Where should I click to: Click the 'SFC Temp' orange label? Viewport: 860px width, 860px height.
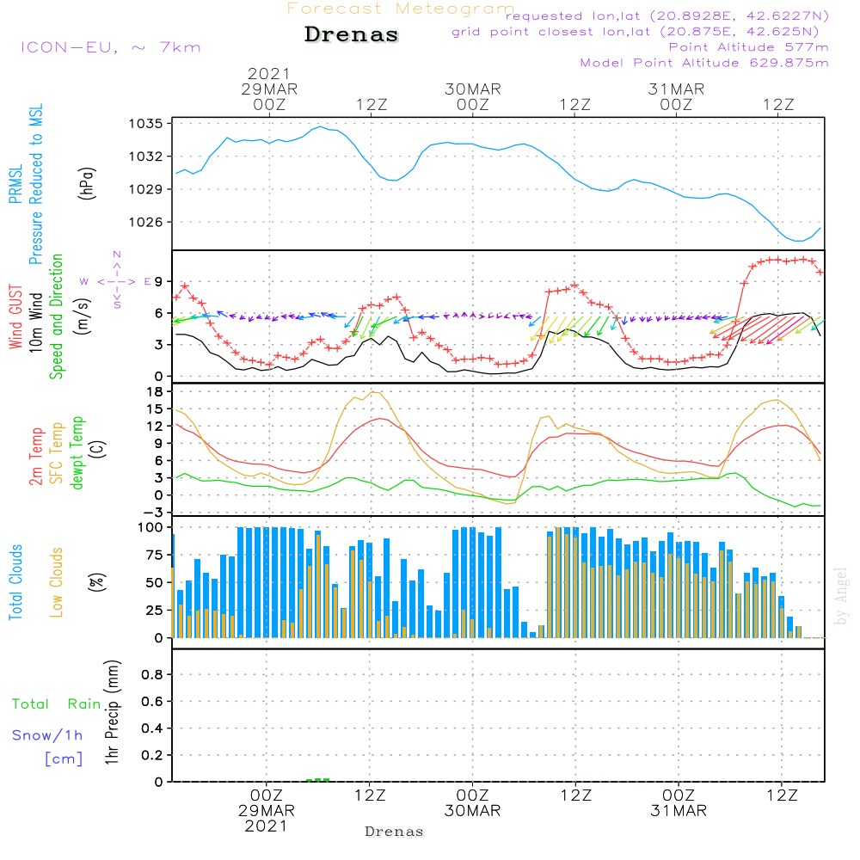click(x=57, y=453)
